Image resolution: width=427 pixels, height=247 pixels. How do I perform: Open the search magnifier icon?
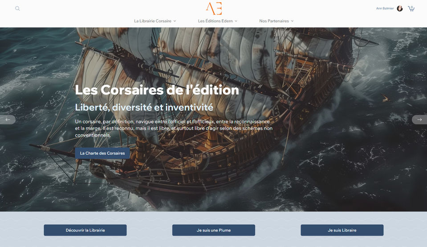coord(17,8)
